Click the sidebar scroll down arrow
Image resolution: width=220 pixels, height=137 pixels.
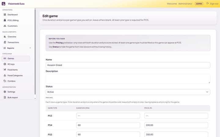35,98
